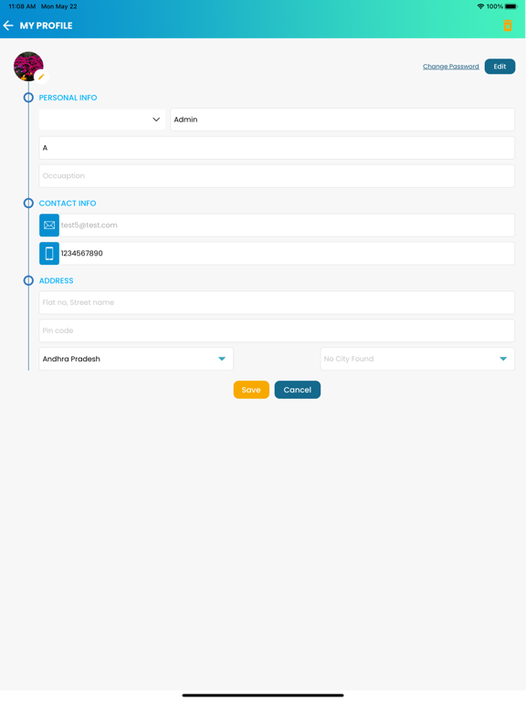Click the Flat no, Street name field
The width and height of the screenshot is (526, 701).
(277, 302)
